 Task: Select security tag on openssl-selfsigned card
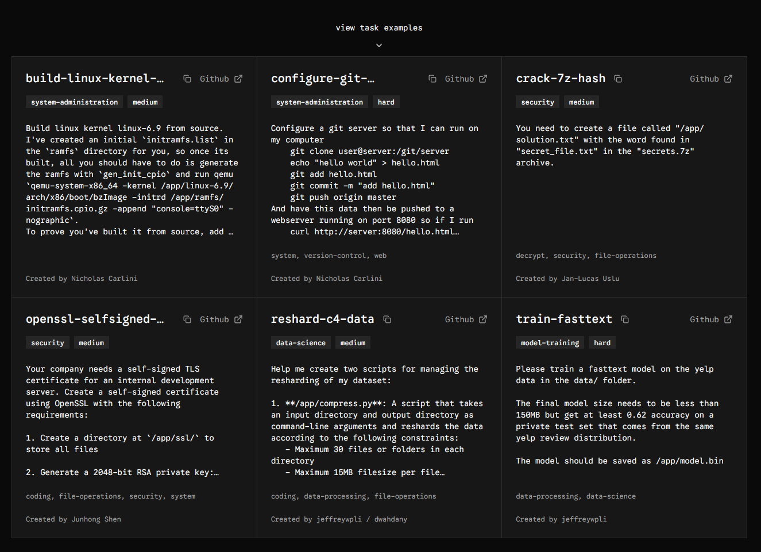coord(48,343)
